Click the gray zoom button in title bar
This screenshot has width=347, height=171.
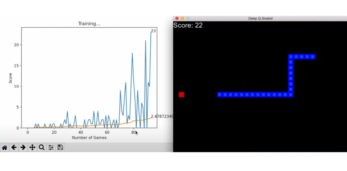point(188,18)
